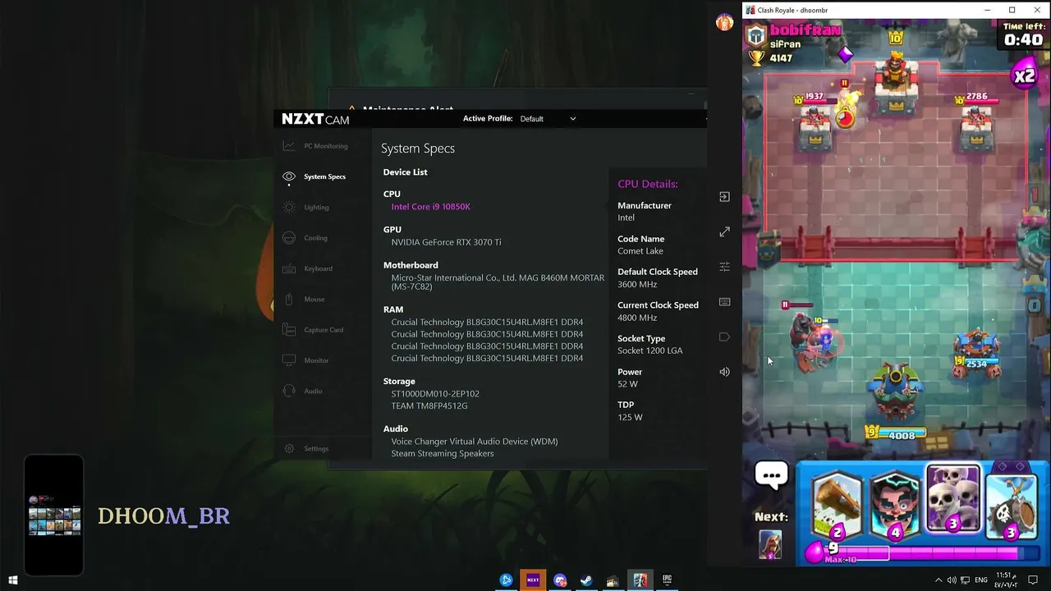The width and height of the screenshot is (1051, 591).
Task: Open the sliders settings icon in emulator sidebar
Action: 724,267
